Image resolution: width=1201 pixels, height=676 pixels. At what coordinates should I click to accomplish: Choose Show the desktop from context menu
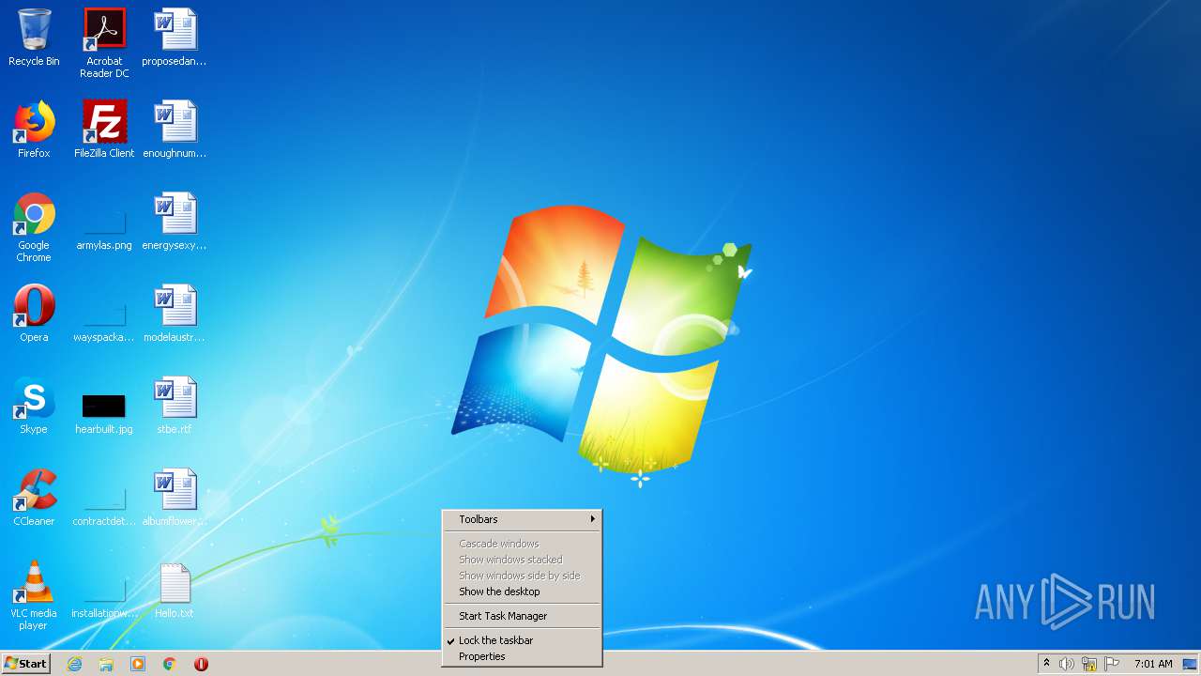coord(522,591)
